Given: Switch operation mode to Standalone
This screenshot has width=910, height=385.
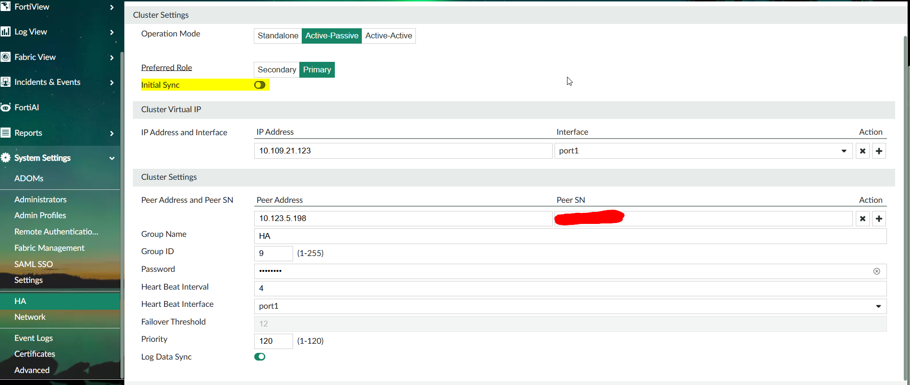Looking at the screenshot, I should click(278, 36).
